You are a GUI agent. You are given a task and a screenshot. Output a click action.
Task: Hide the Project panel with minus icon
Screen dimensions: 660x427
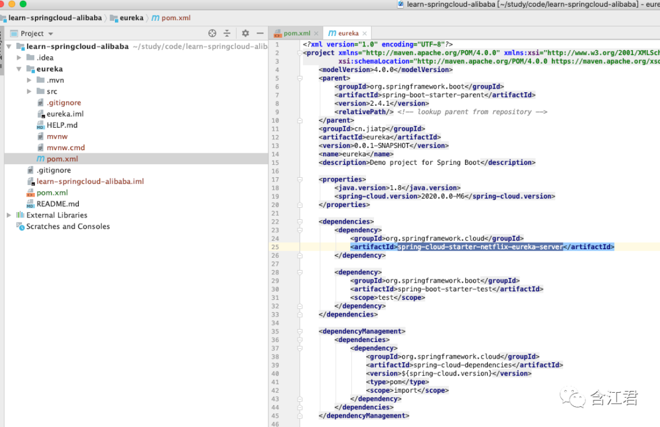(x=260, y=34)
